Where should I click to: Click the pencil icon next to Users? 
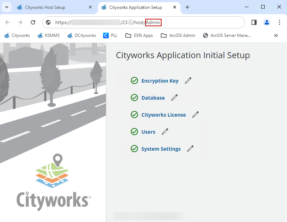[x=165, y=132]
